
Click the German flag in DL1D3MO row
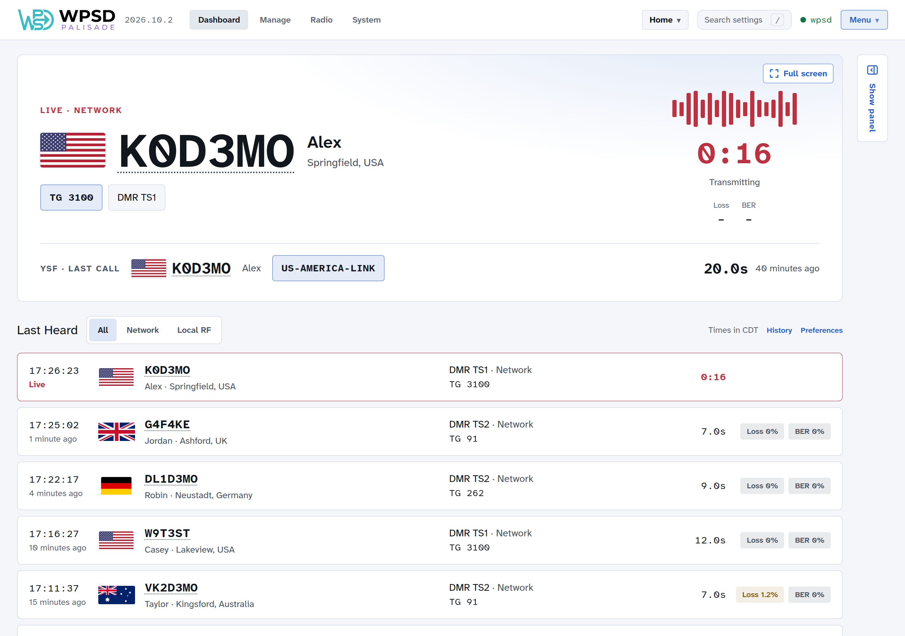coord(116,486)
